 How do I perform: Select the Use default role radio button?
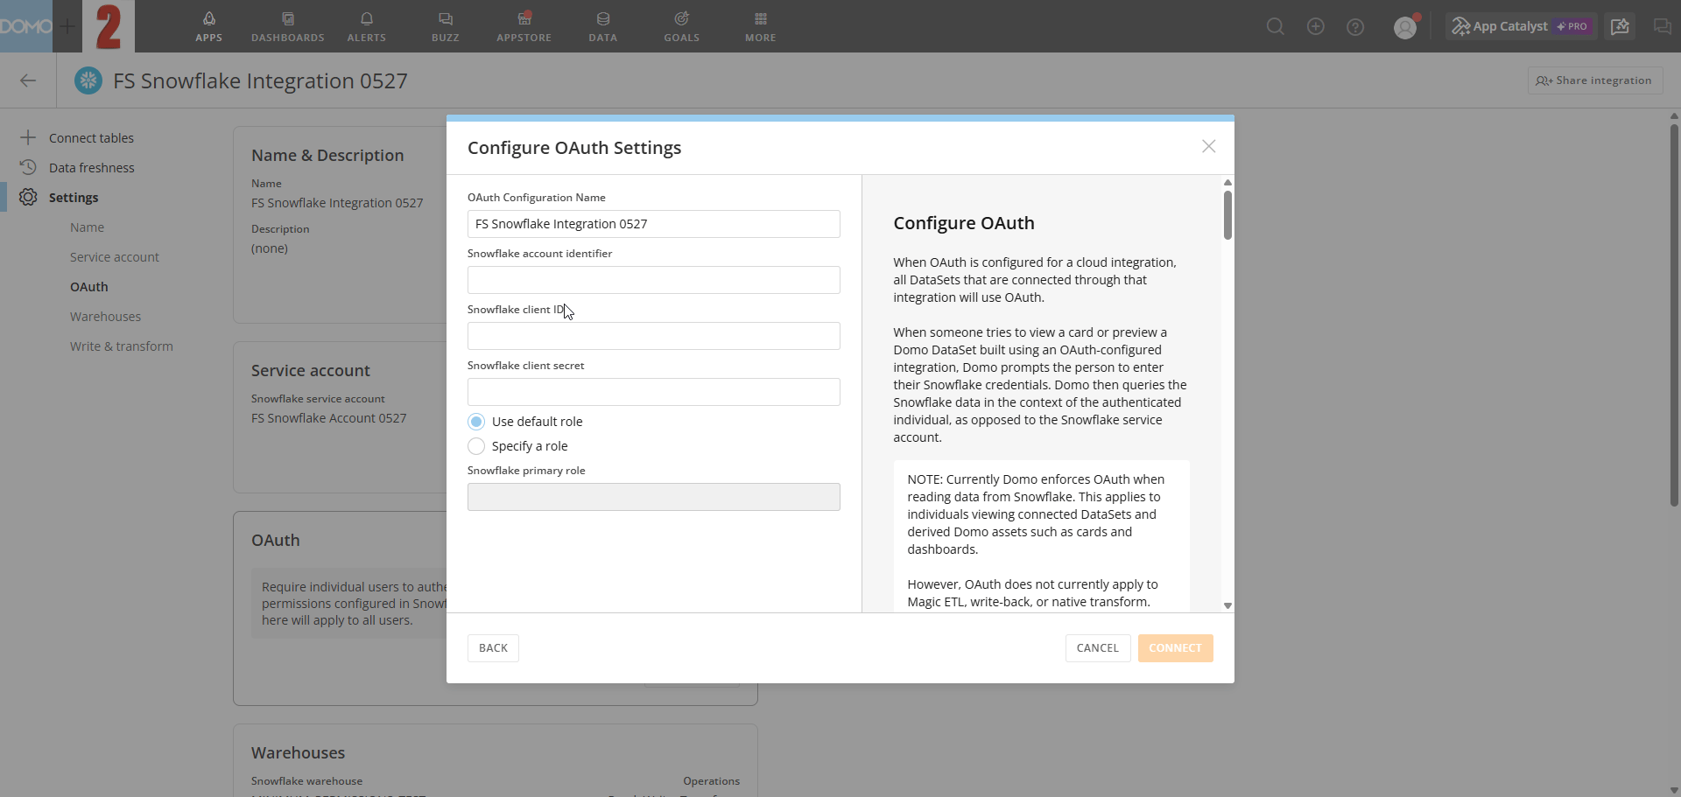(x=476, y=422)
